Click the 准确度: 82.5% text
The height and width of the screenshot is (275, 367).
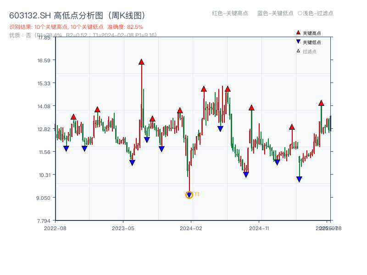125,27
